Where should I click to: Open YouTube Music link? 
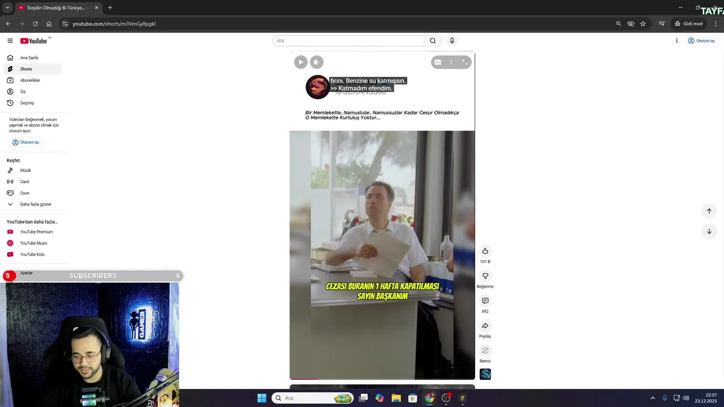32,243
